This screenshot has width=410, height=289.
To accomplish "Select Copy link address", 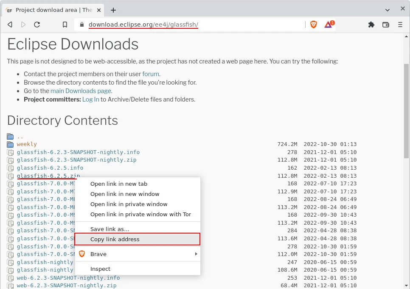I will click(x=137, y=239).
